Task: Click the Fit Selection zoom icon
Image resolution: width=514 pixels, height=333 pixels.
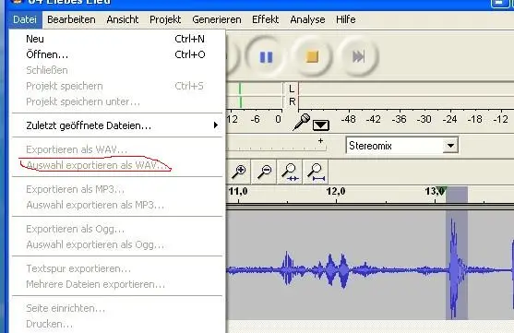Action: pos(290,172)
